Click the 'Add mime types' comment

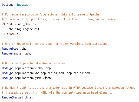pyautogui.click(x=34, y=63)
